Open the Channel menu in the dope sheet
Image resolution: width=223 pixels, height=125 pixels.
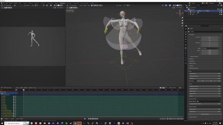coord(30,88)
